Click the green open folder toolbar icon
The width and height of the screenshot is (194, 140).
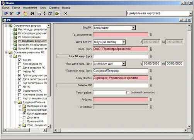57,13
